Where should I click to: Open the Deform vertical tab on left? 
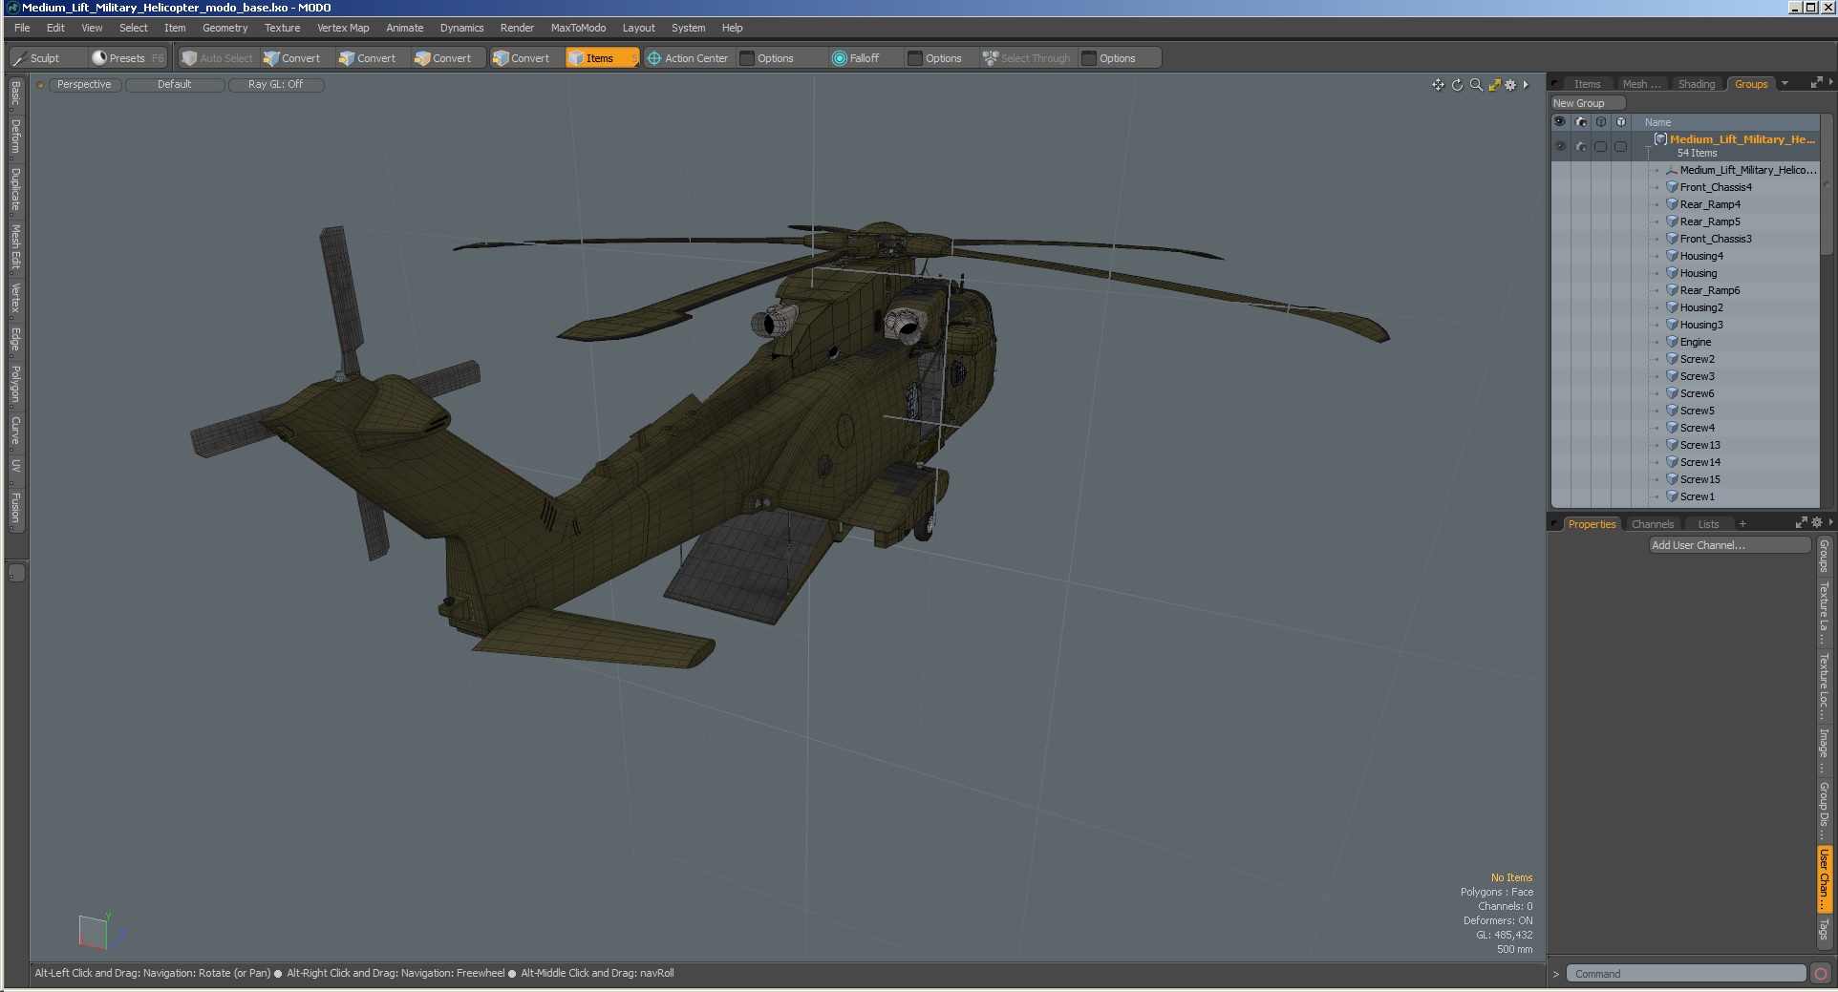click(15, 137)
